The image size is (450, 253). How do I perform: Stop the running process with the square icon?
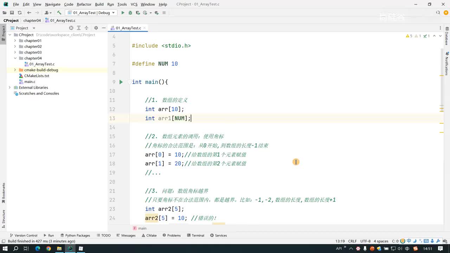(164, 13)
